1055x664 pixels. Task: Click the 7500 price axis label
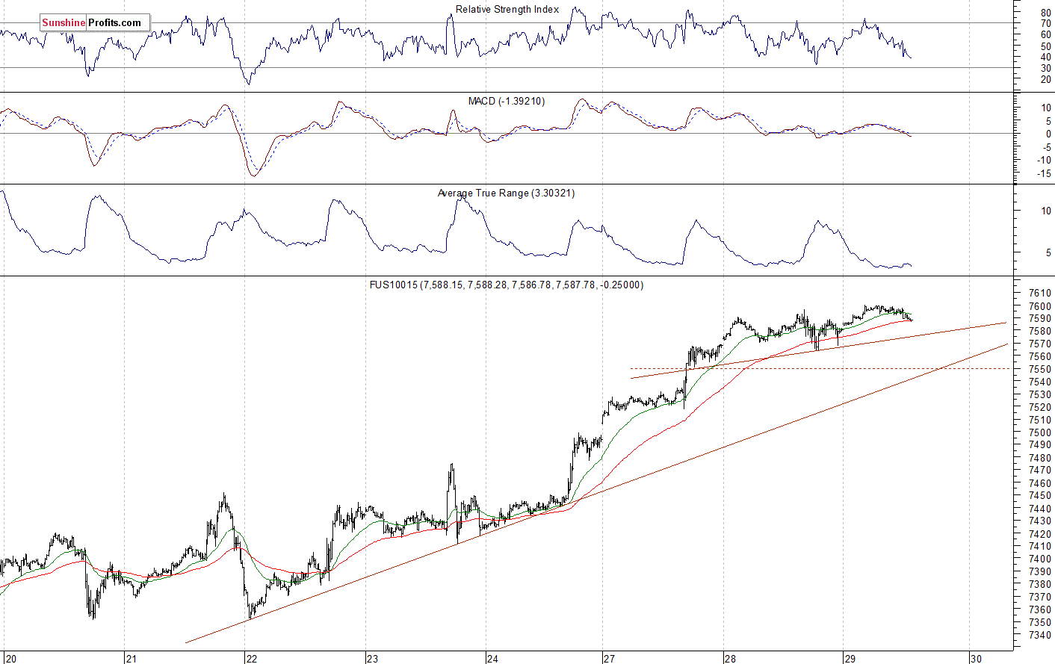click(x=1039, y=432)
